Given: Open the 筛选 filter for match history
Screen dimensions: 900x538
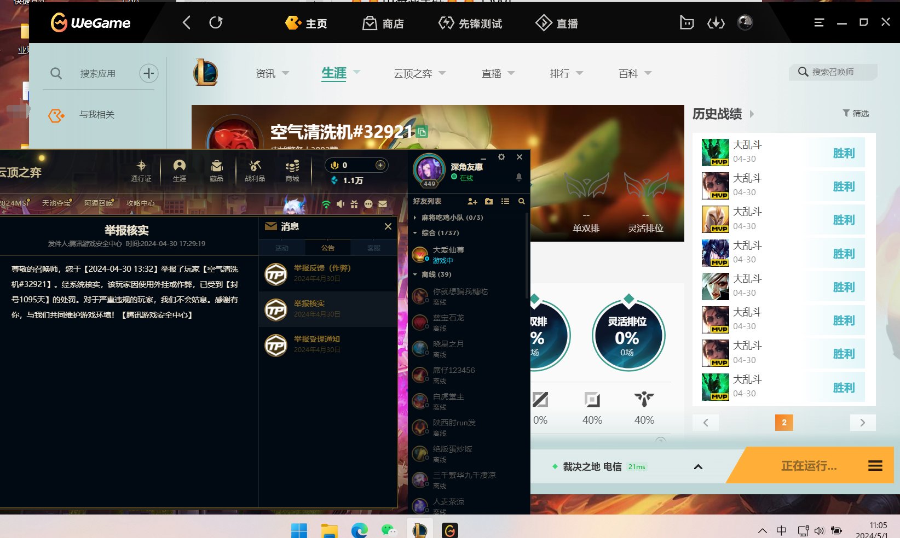Looking at the screenshot, I should pos(856,113).
